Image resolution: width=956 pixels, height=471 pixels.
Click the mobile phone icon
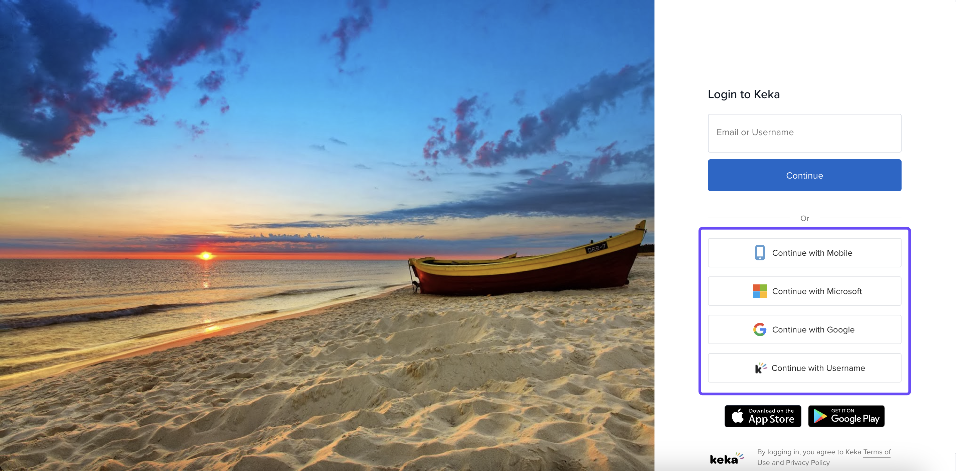click(x=760, y=253)
